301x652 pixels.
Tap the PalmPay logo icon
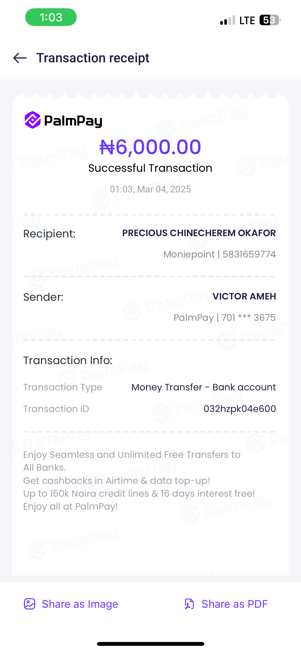32,120
